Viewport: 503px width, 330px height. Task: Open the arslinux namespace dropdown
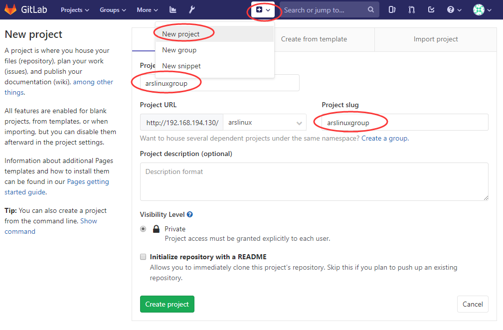265,123
